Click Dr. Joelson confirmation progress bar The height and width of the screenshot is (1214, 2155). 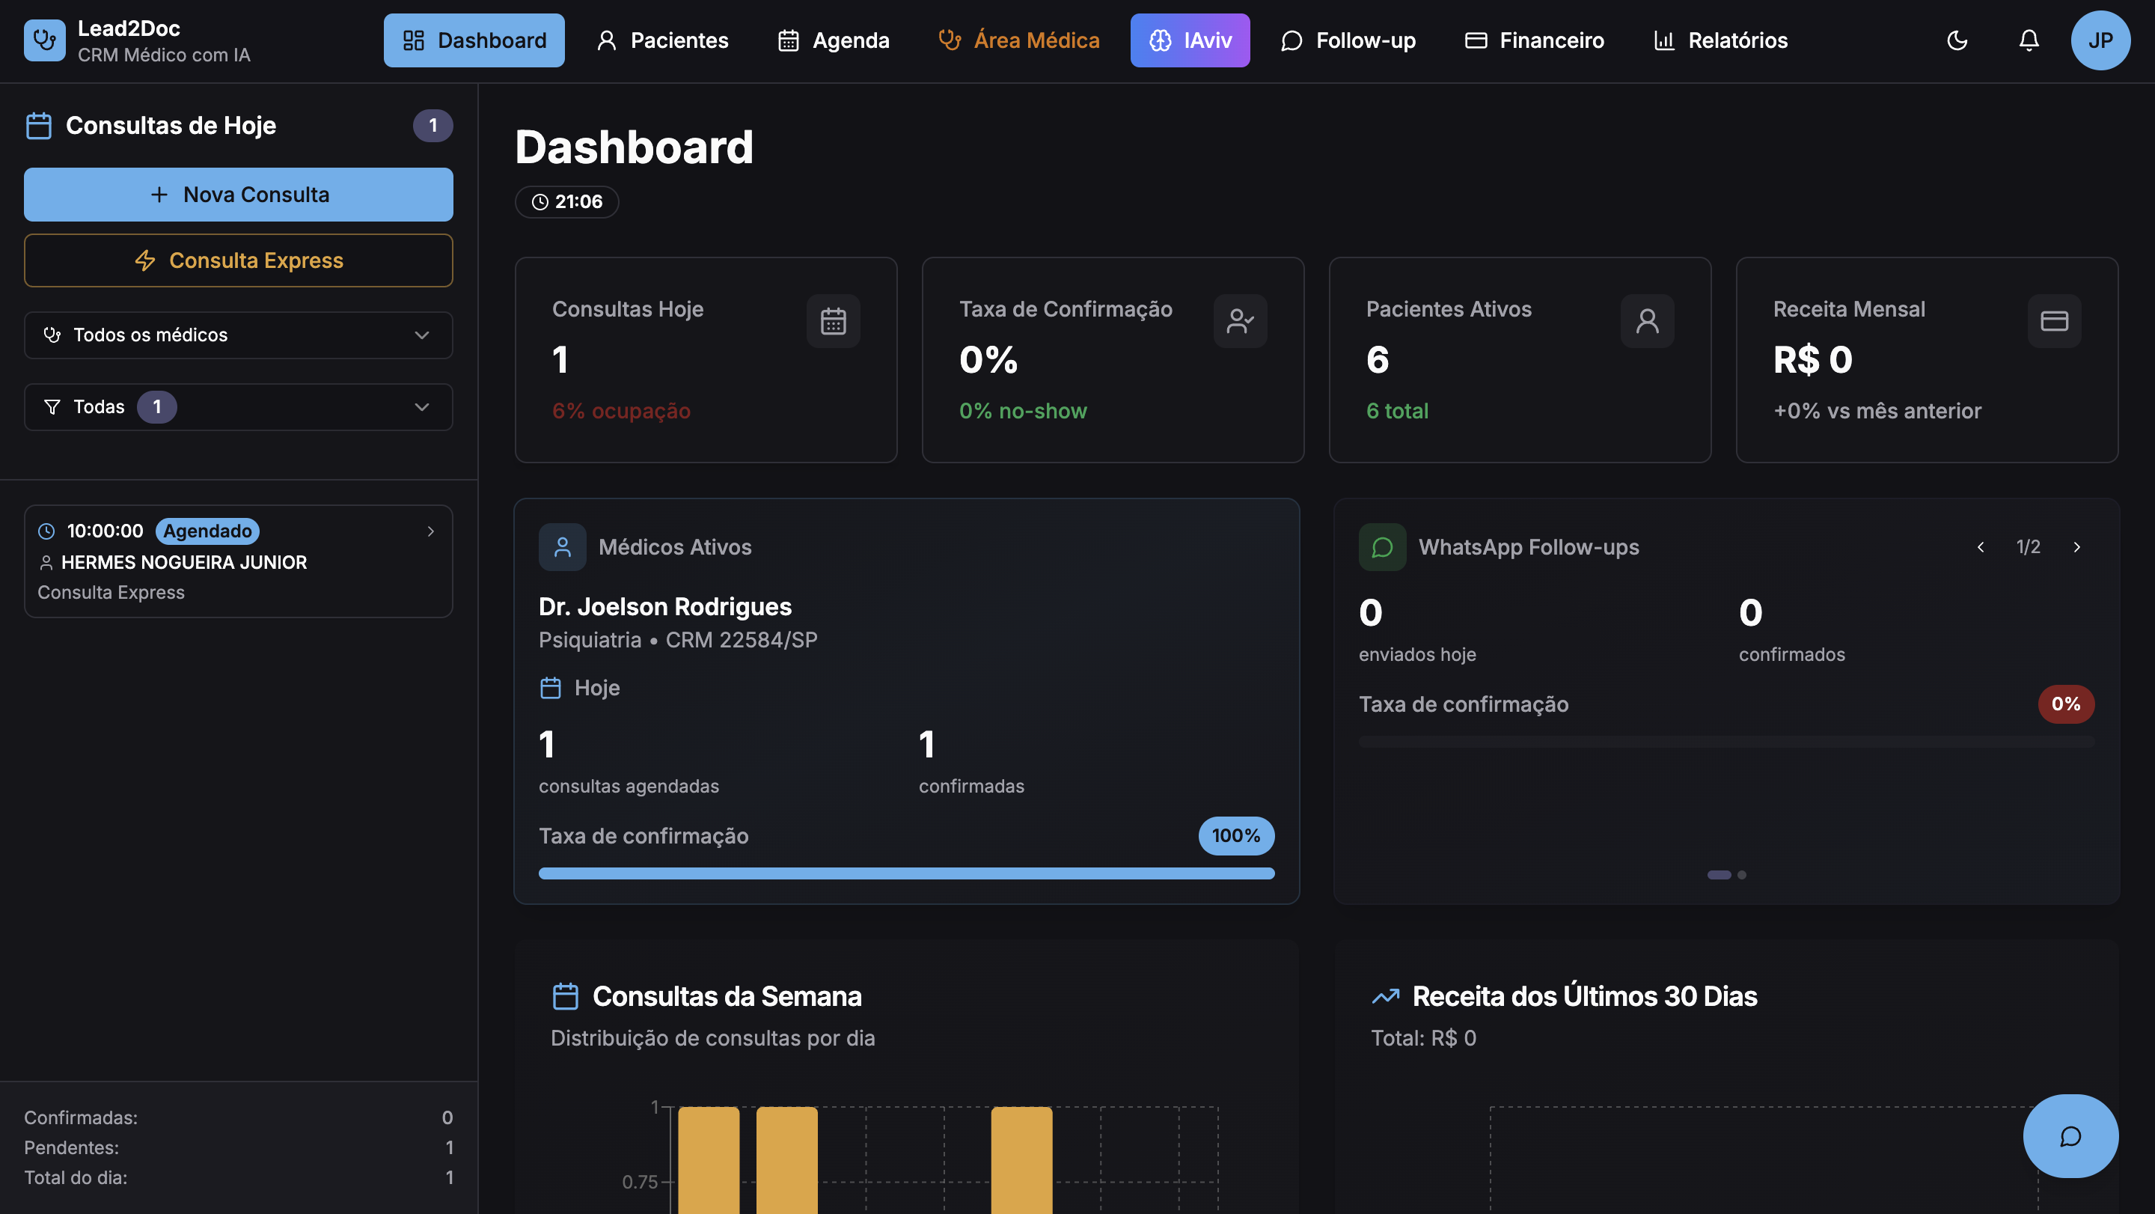coord(906,873)
